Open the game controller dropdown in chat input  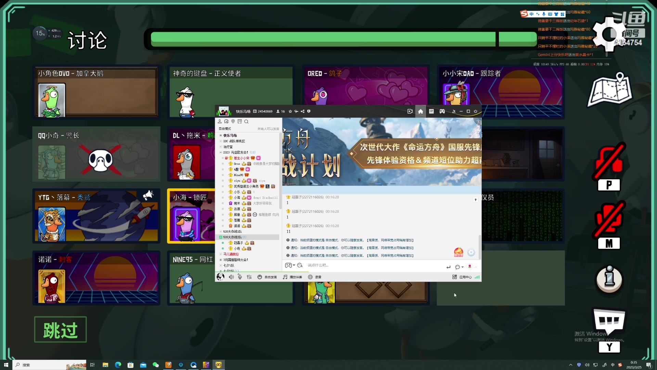click(290, 266)
